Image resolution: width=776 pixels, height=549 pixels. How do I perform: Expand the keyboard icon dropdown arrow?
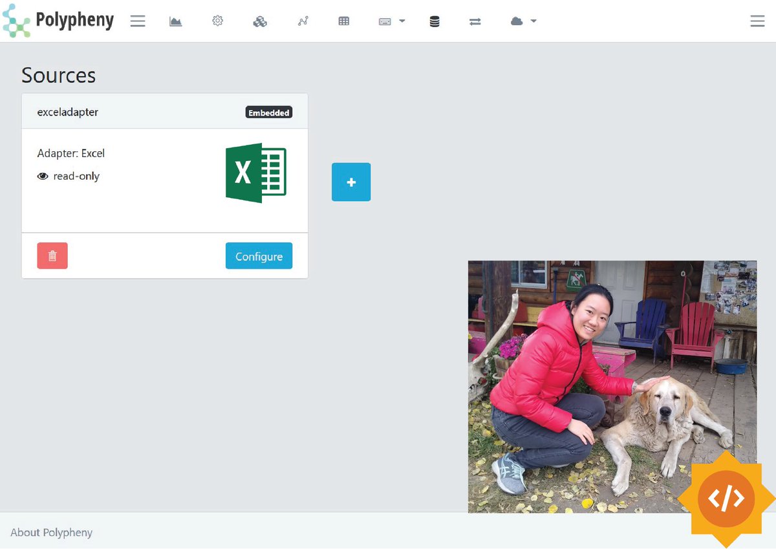402,21
